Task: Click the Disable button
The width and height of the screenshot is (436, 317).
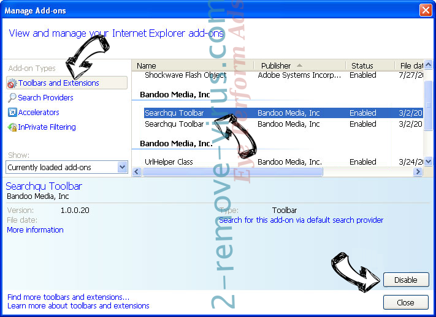Action: pos(406,280)
